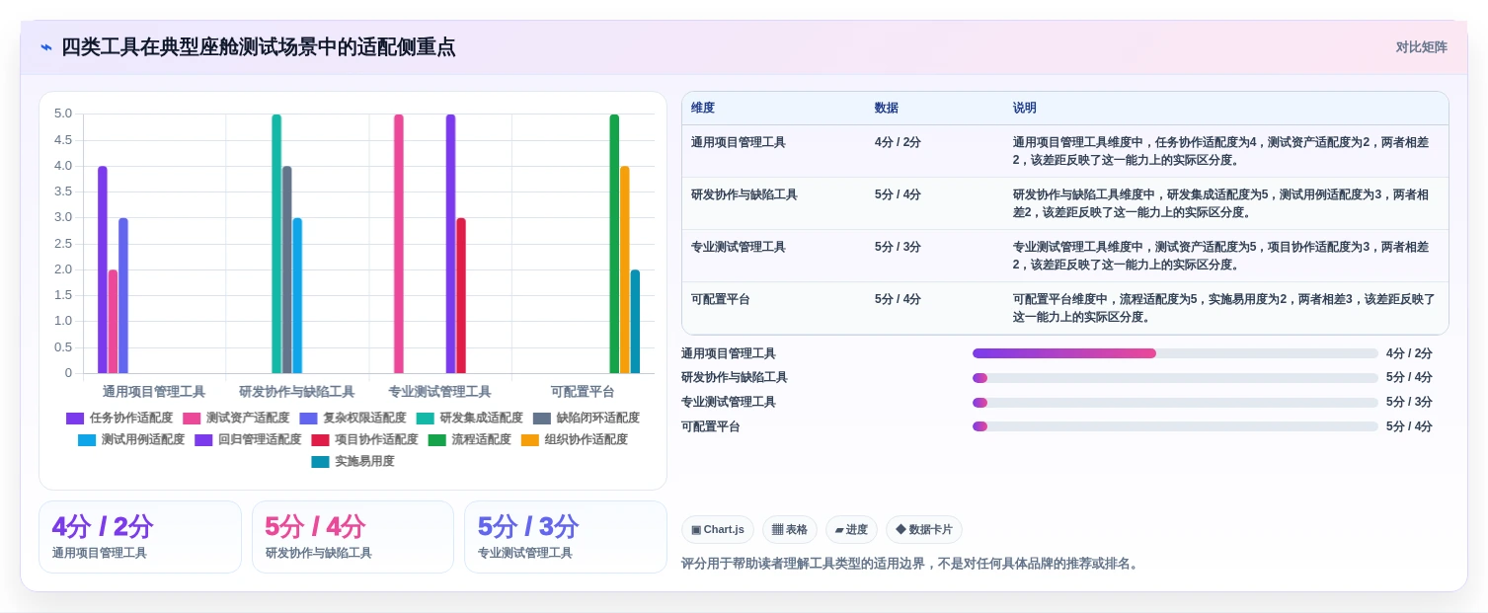Click the tall teal bar of 研发协作与缺陷工具
The height and width of the screenshot is (613, 1488).
click(x=276, y=244)
